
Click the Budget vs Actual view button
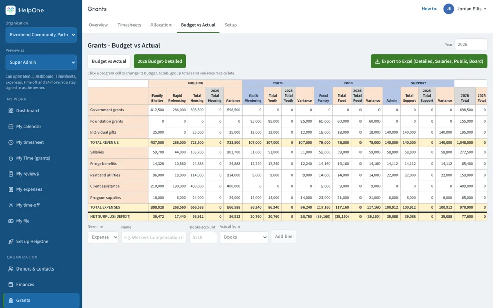[109, 61]
